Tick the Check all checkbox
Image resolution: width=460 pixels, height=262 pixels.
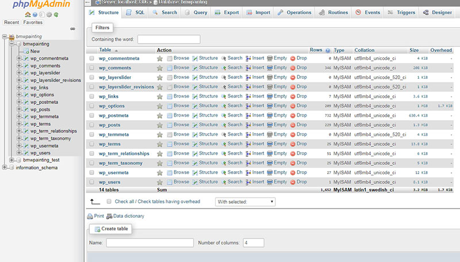[x=109, y=202]
